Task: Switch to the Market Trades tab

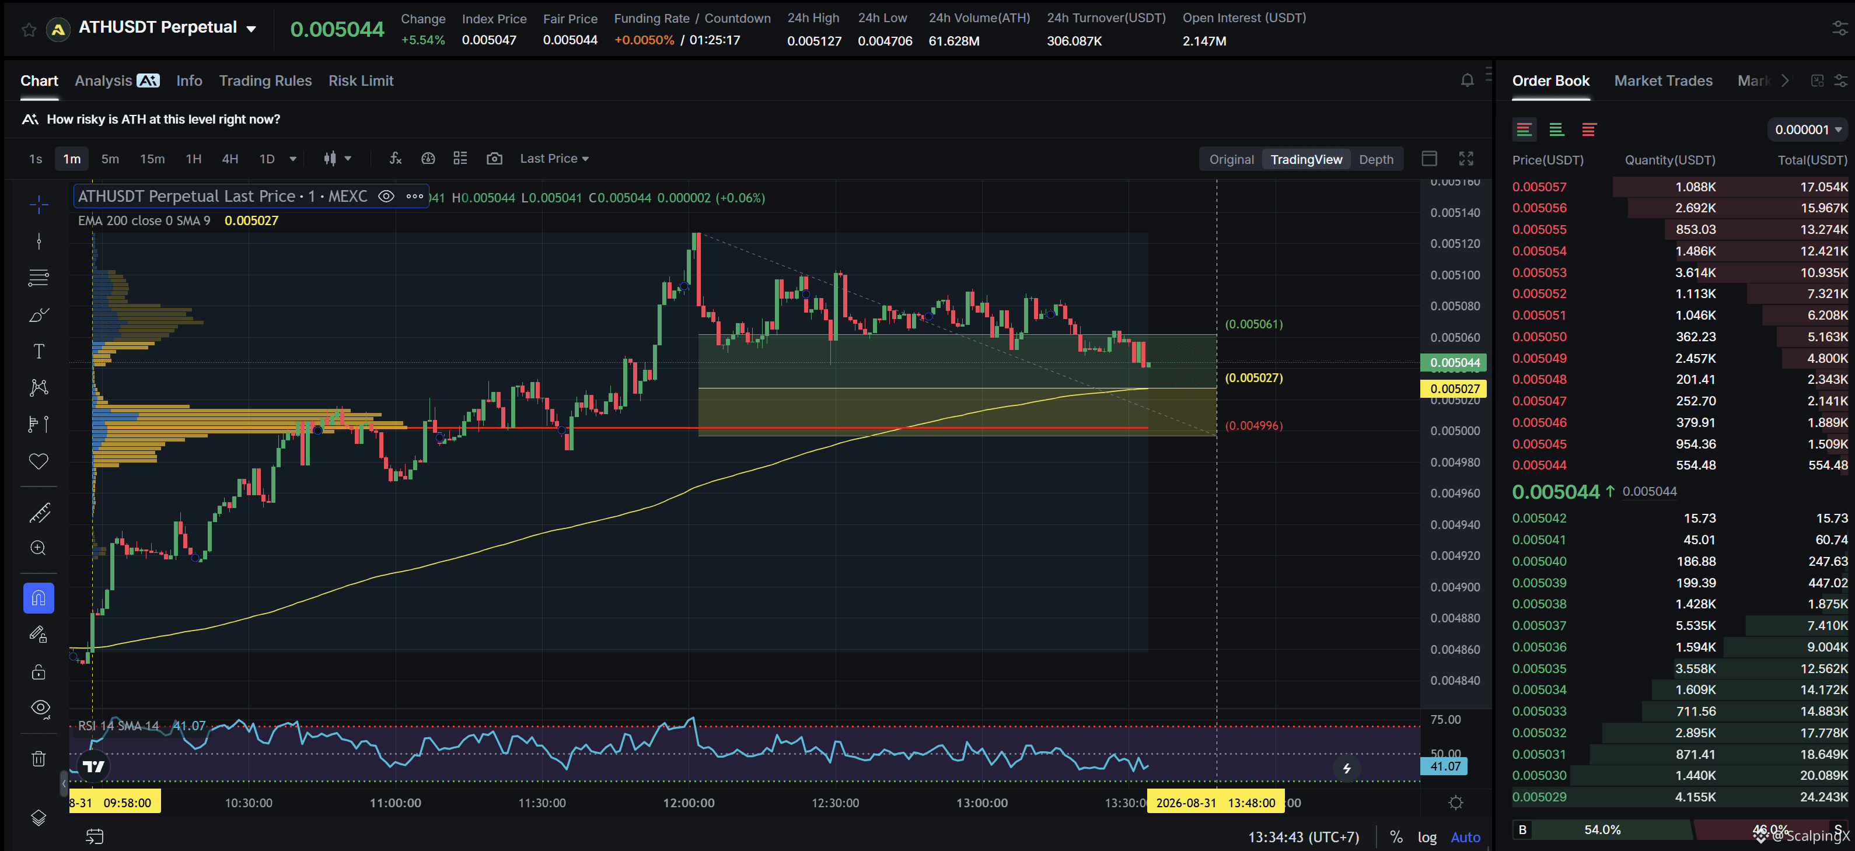Action: 1662,80
